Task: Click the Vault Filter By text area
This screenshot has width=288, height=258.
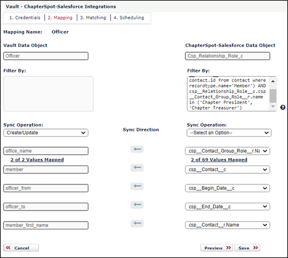Action: (48, 94)
